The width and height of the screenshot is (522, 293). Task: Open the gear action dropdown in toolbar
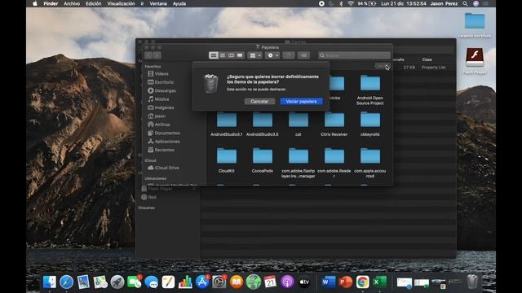273,55
